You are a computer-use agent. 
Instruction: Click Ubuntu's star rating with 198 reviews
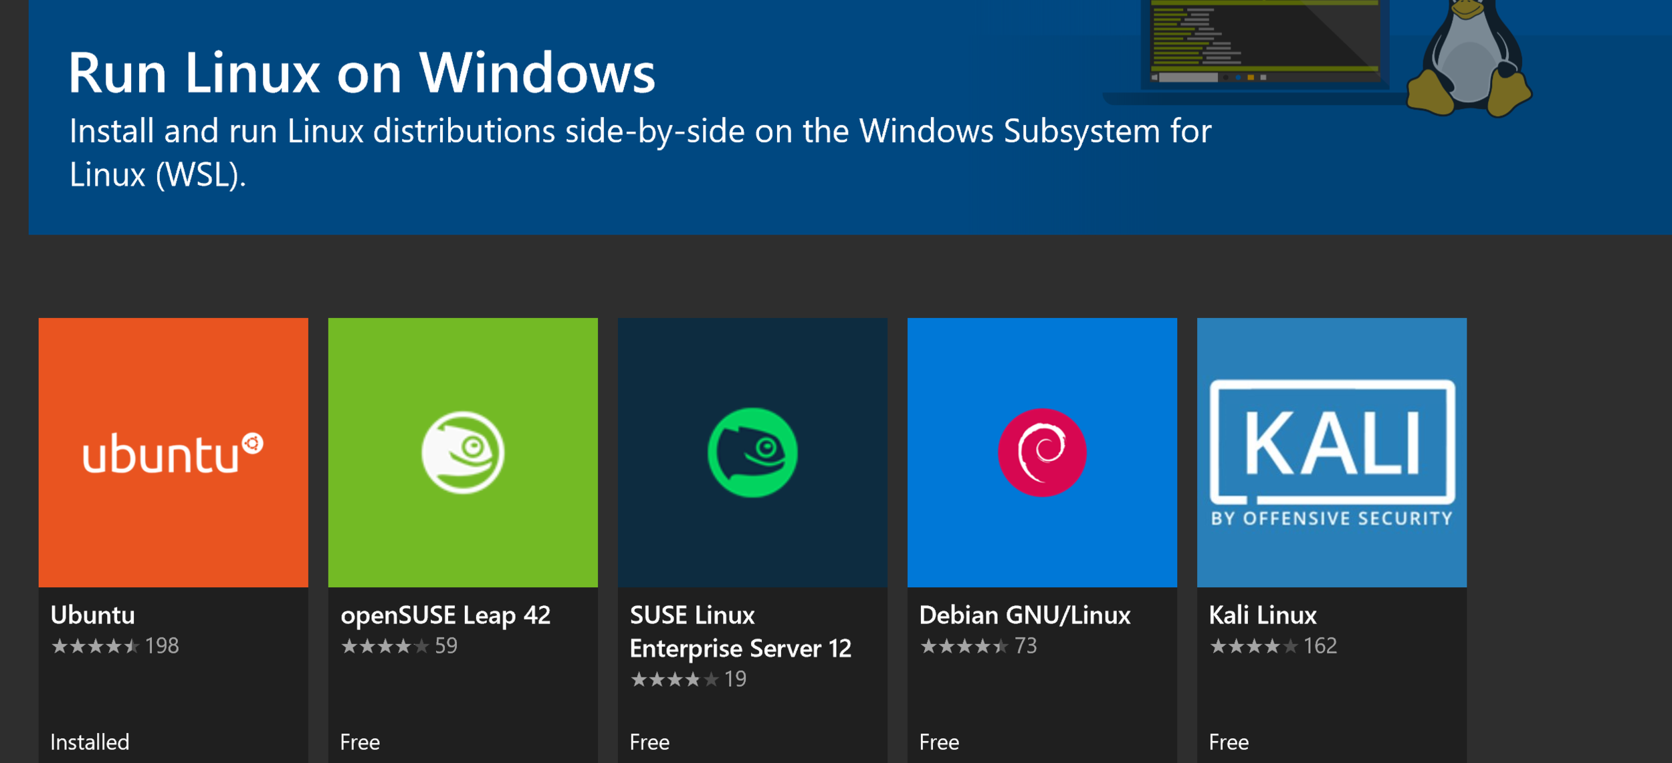coord(115,646)
